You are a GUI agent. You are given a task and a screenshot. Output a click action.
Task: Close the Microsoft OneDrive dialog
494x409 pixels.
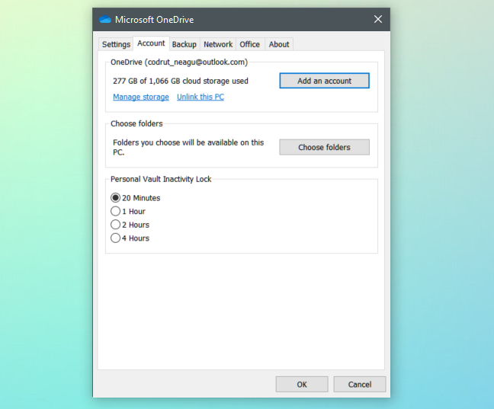tap(378, 19)
